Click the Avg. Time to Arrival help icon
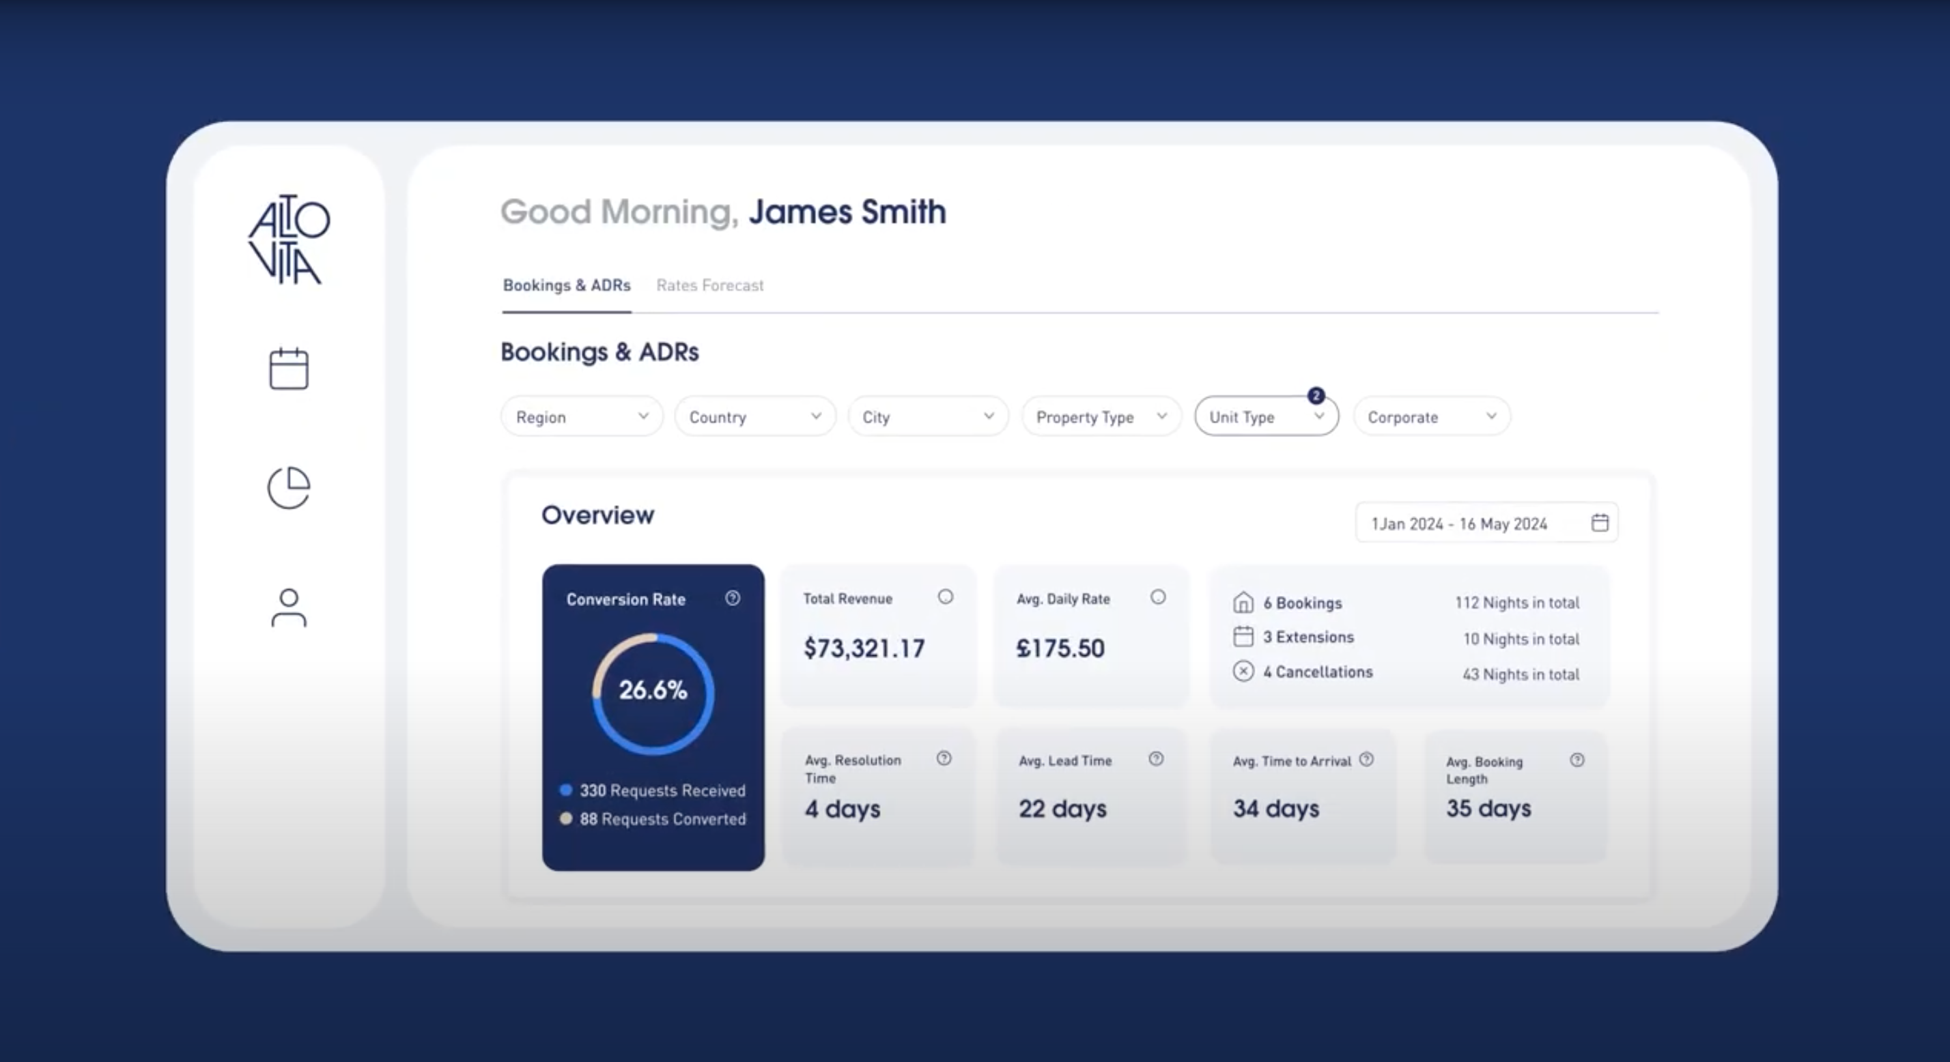The image size is (1950, 1062). (x=1366, y=759)
